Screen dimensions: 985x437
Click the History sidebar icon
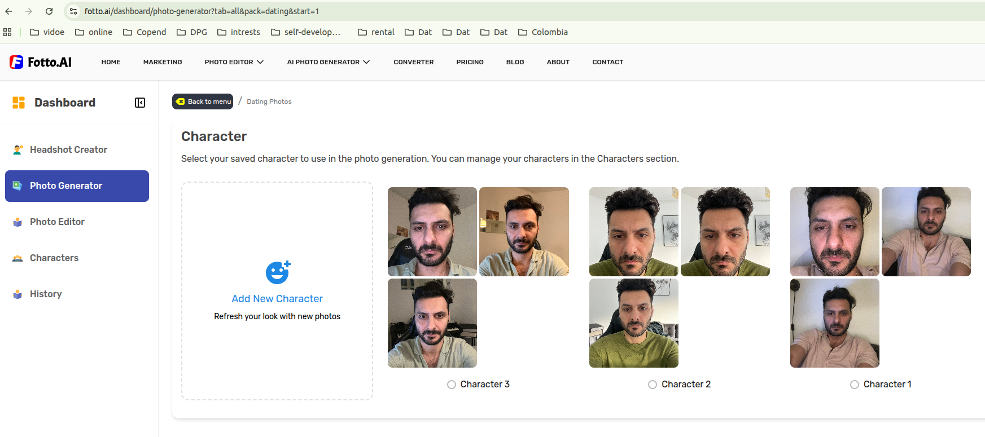[x=18, y=294]
